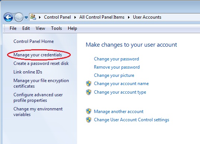Open Change User Account Control settings
The width and height of the screenshot is (200, 144).
pos(131,120)
